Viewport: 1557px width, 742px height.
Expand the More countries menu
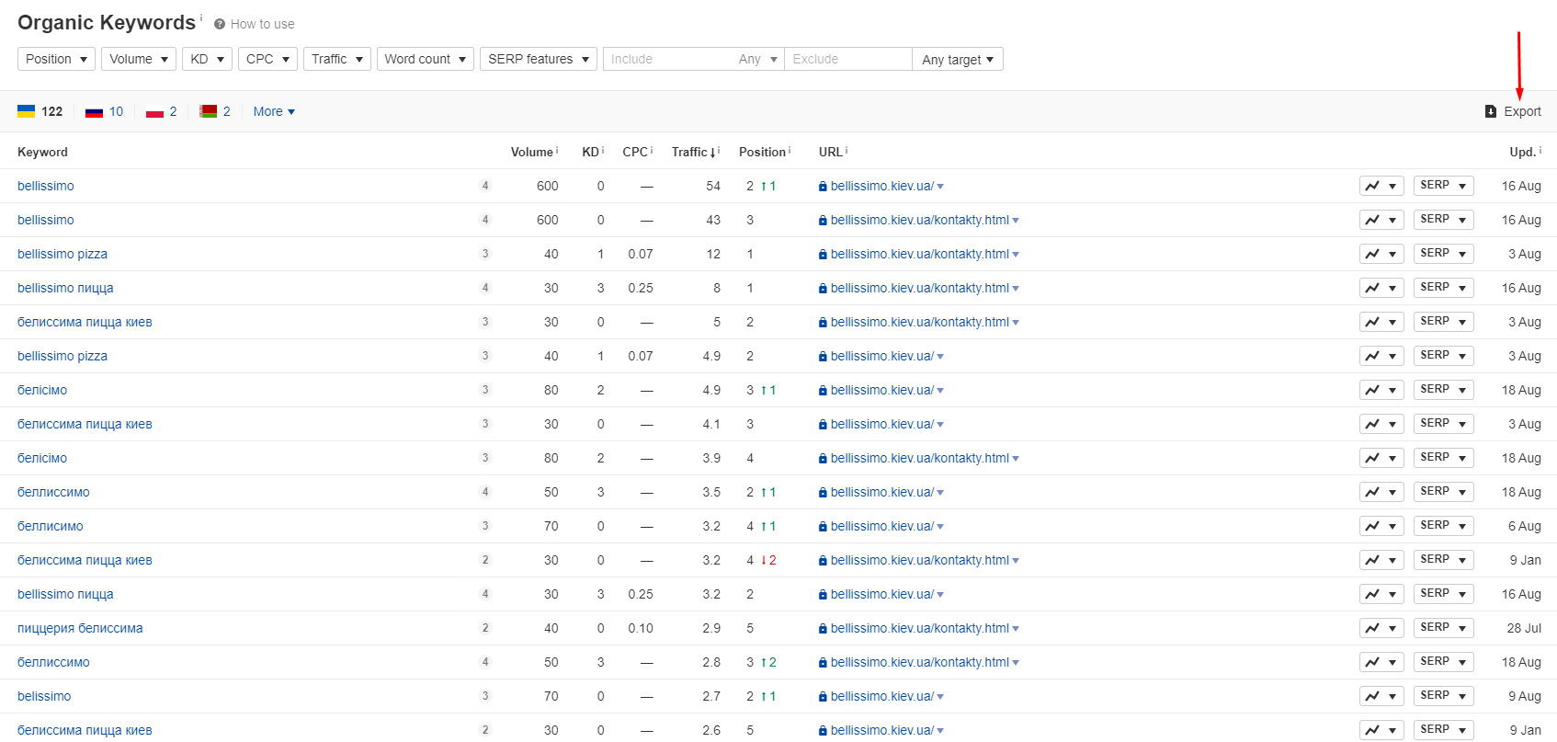(x=274, y=111)
